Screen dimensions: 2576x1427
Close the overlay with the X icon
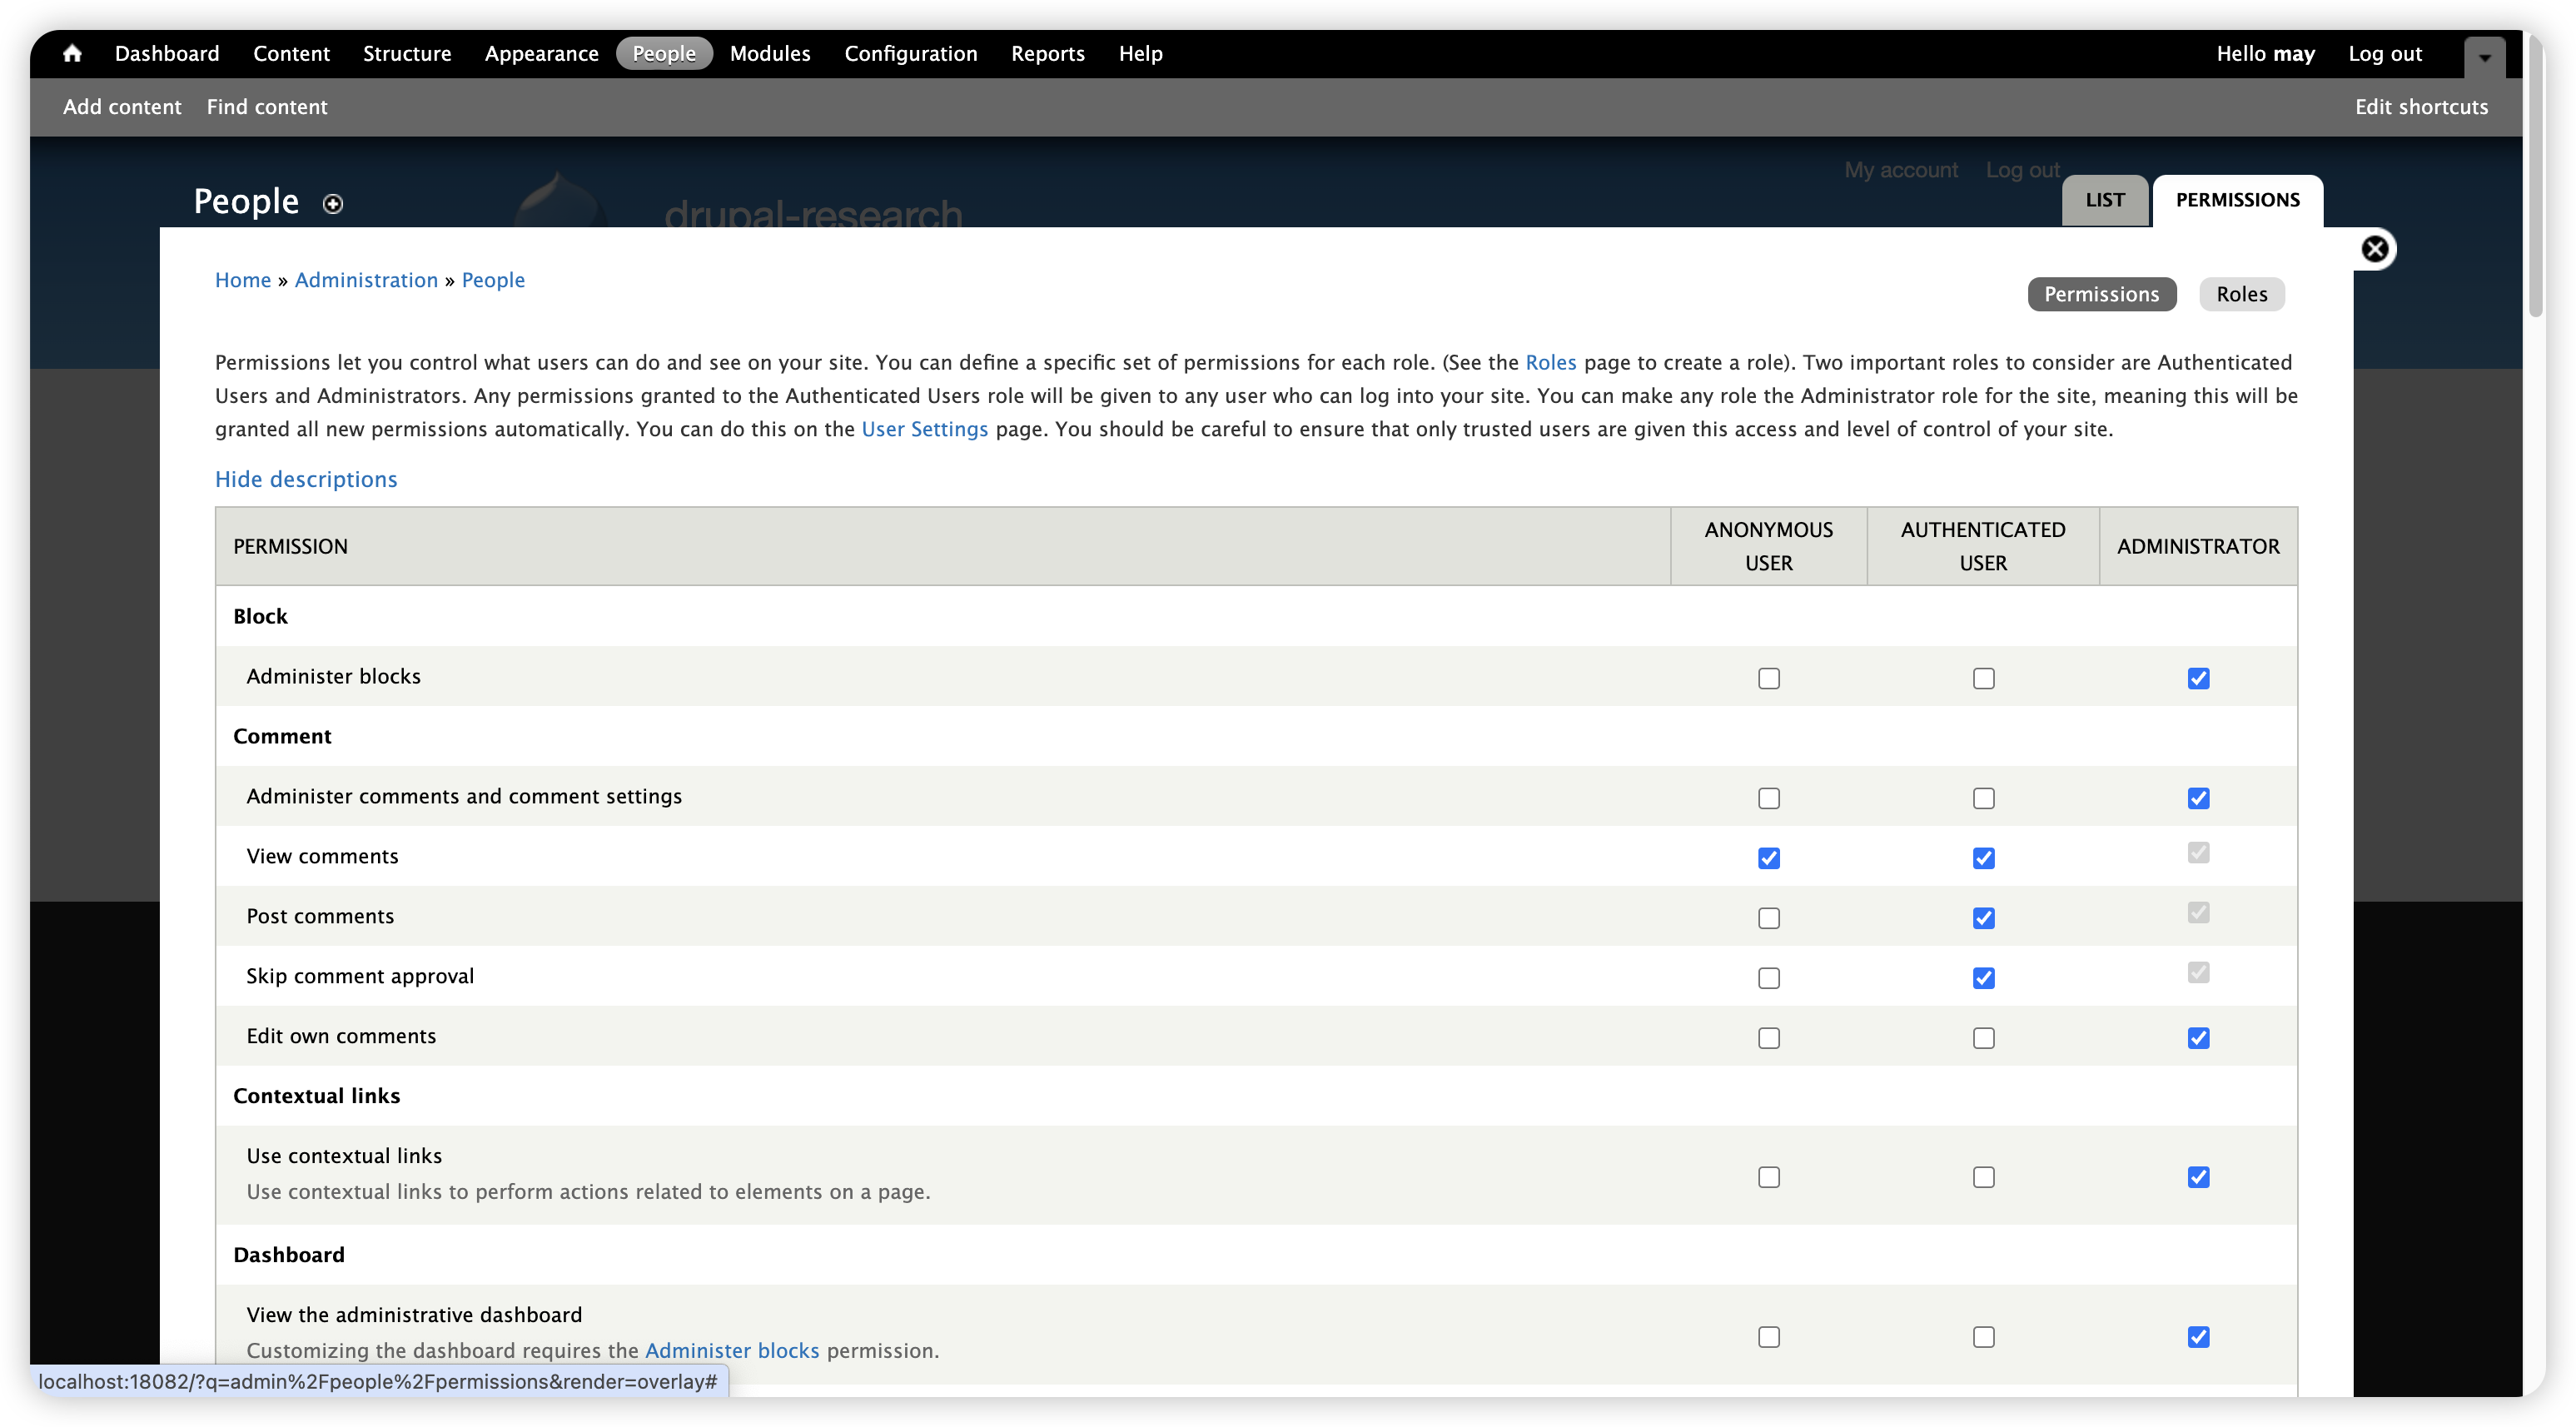2375,249
